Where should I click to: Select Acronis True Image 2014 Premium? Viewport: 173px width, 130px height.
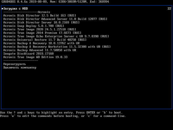pyautogui.click(x=42, y=33)
